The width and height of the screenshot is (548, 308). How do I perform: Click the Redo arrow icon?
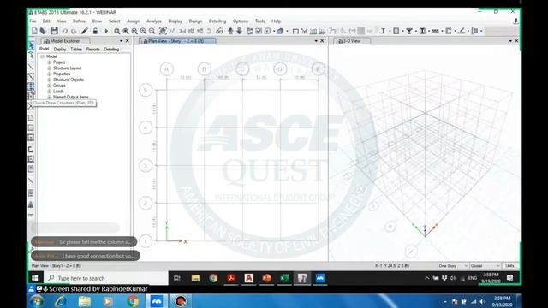coord(74,31)
